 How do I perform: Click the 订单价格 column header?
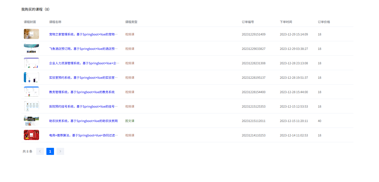tap(324, 22)
